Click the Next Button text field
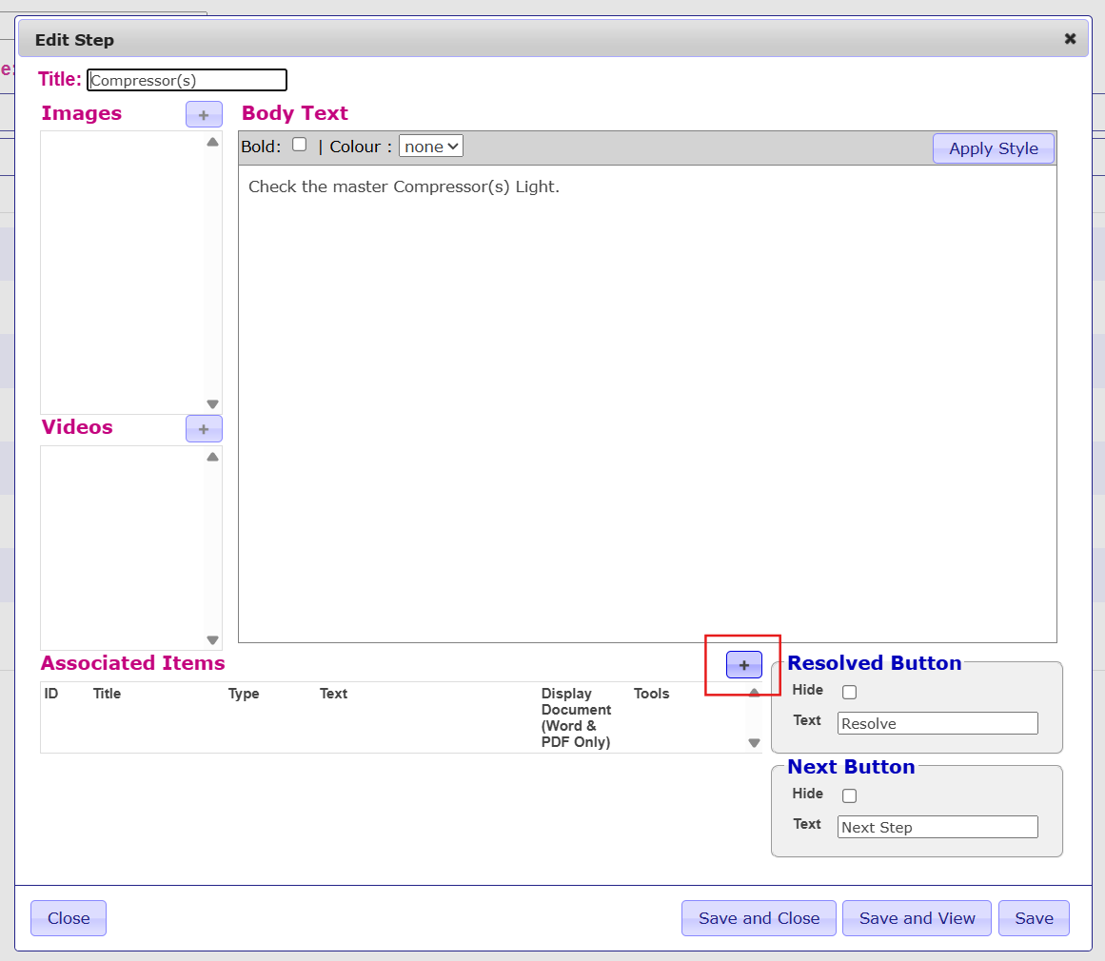This screenshot has width=1105, height=961. tap(937, 827)
